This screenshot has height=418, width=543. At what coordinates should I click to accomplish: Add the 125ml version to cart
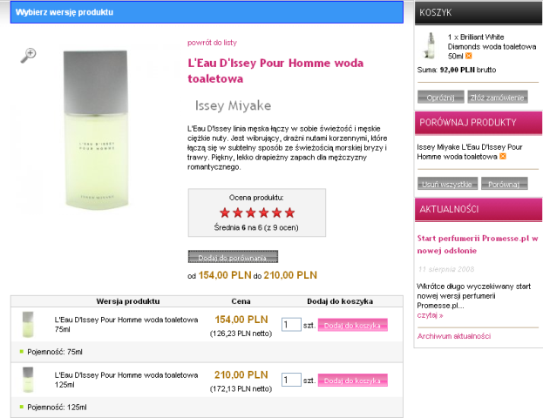click(353, 381)
